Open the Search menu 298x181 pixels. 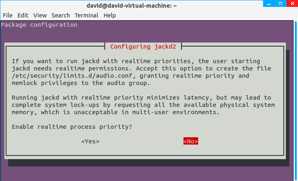point(60,15)
